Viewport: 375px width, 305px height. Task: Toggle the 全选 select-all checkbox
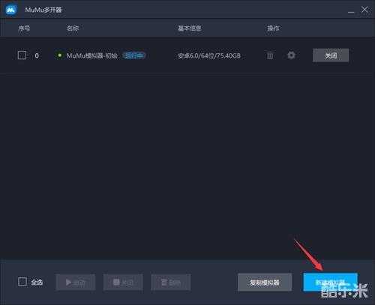(x=22, y=282)
